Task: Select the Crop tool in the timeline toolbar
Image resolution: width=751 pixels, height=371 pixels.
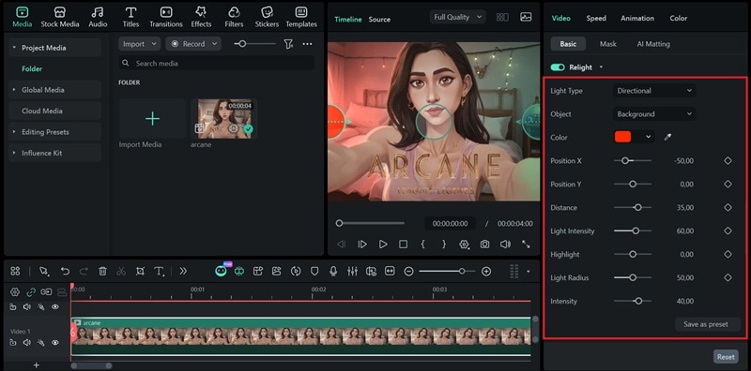Action: point(140,272)
